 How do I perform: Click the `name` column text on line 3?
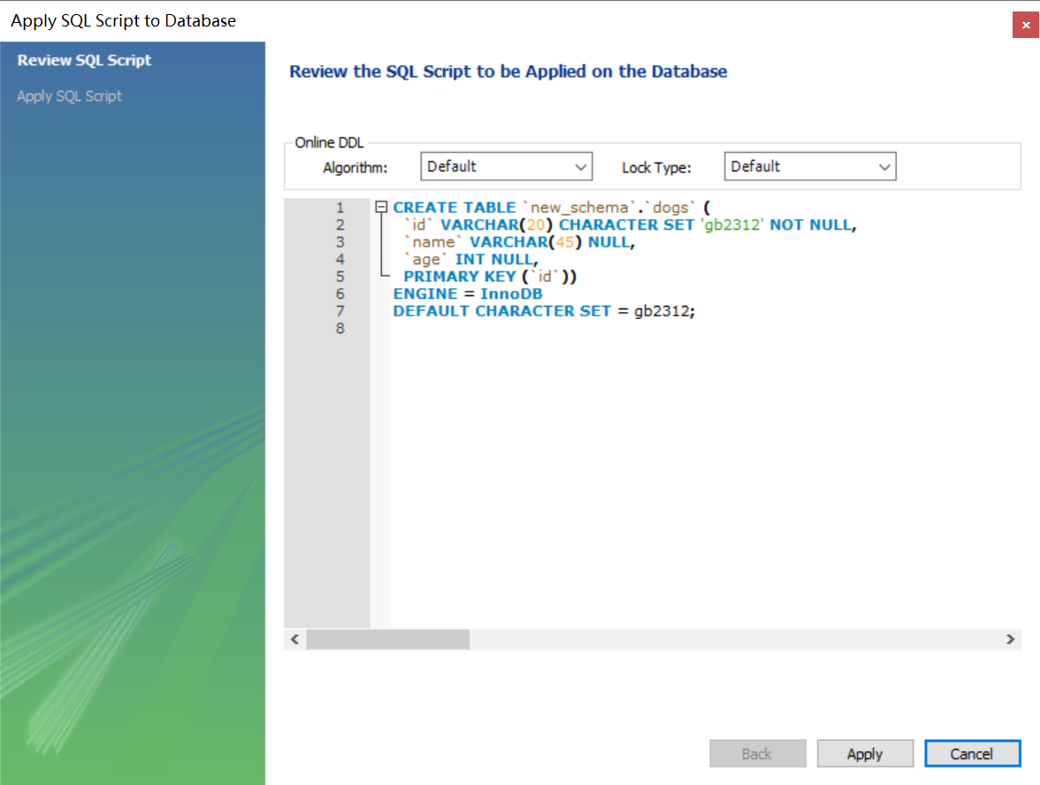coord(433,242)
